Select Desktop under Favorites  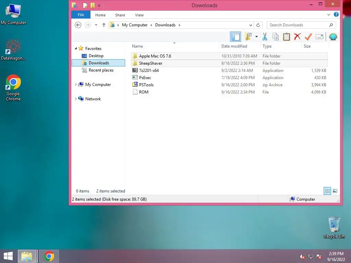click(x=96, y=56)
